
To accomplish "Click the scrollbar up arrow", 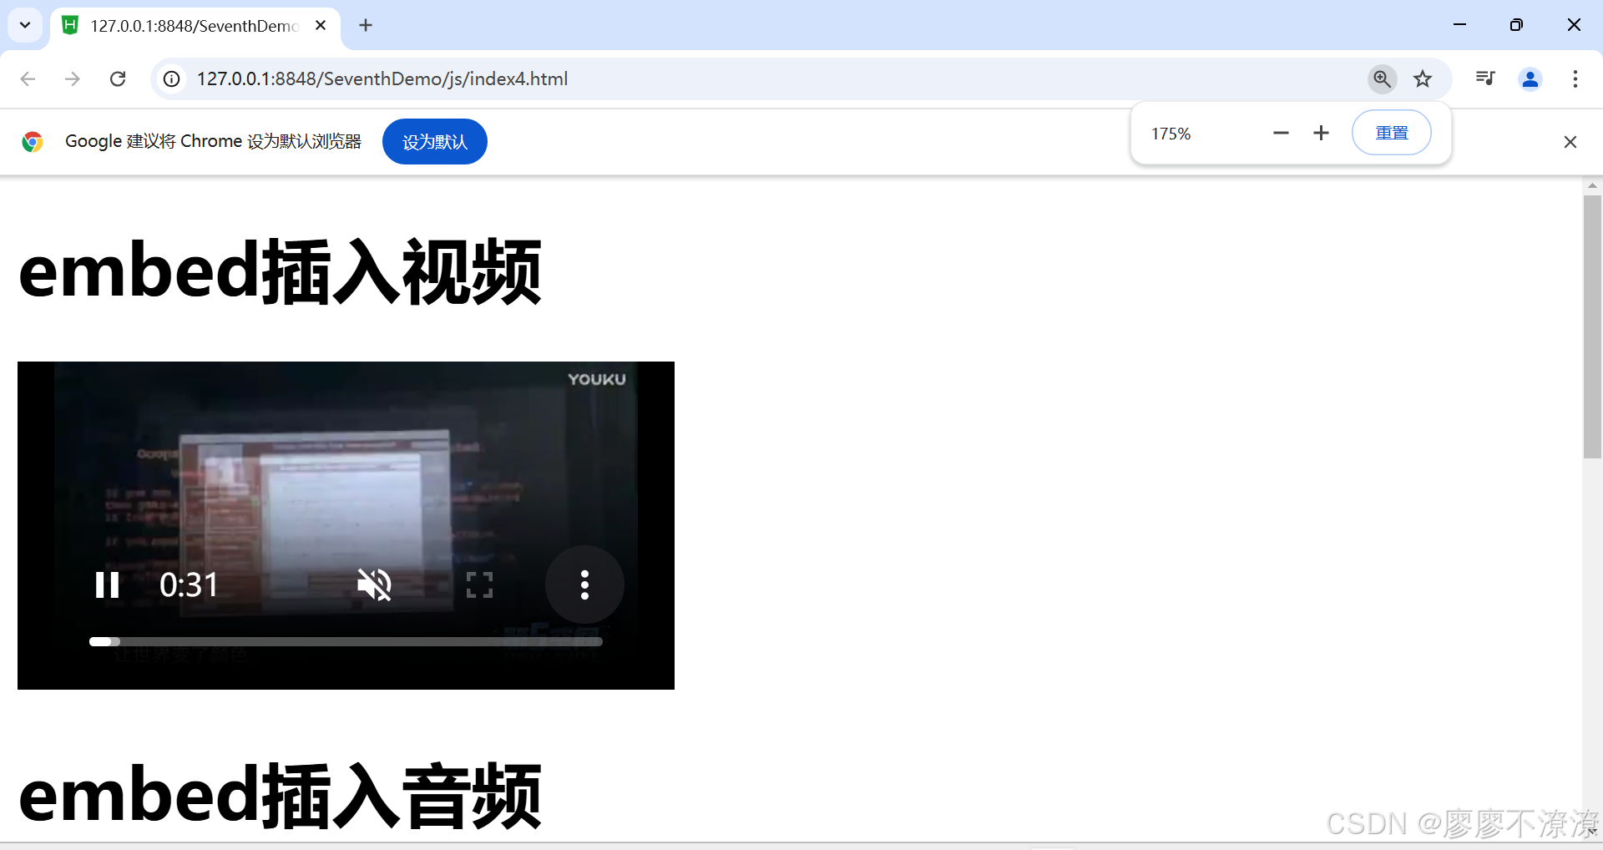I will (x=1592, y=185).
